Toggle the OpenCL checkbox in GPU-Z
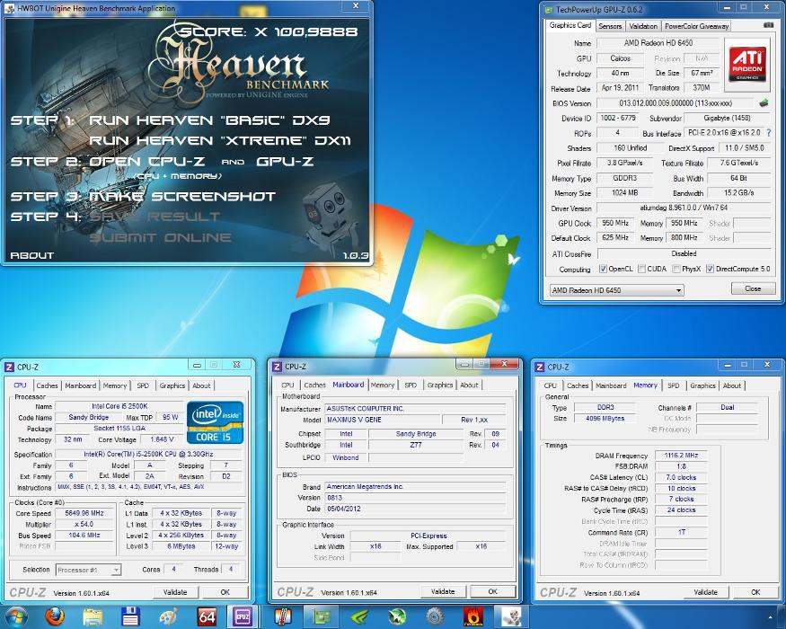The width and height of the screenshot is (786, 629). pyautogui.click(x=603, y=269)
